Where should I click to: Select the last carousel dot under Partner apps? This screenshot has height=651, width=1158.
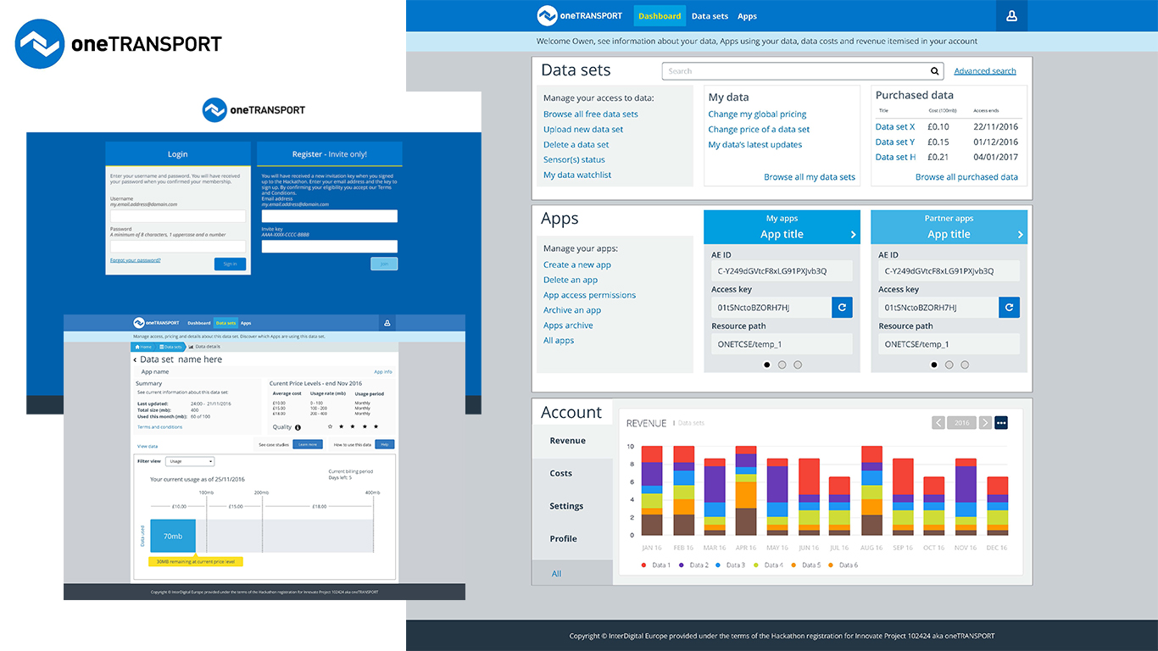point(965,364)
